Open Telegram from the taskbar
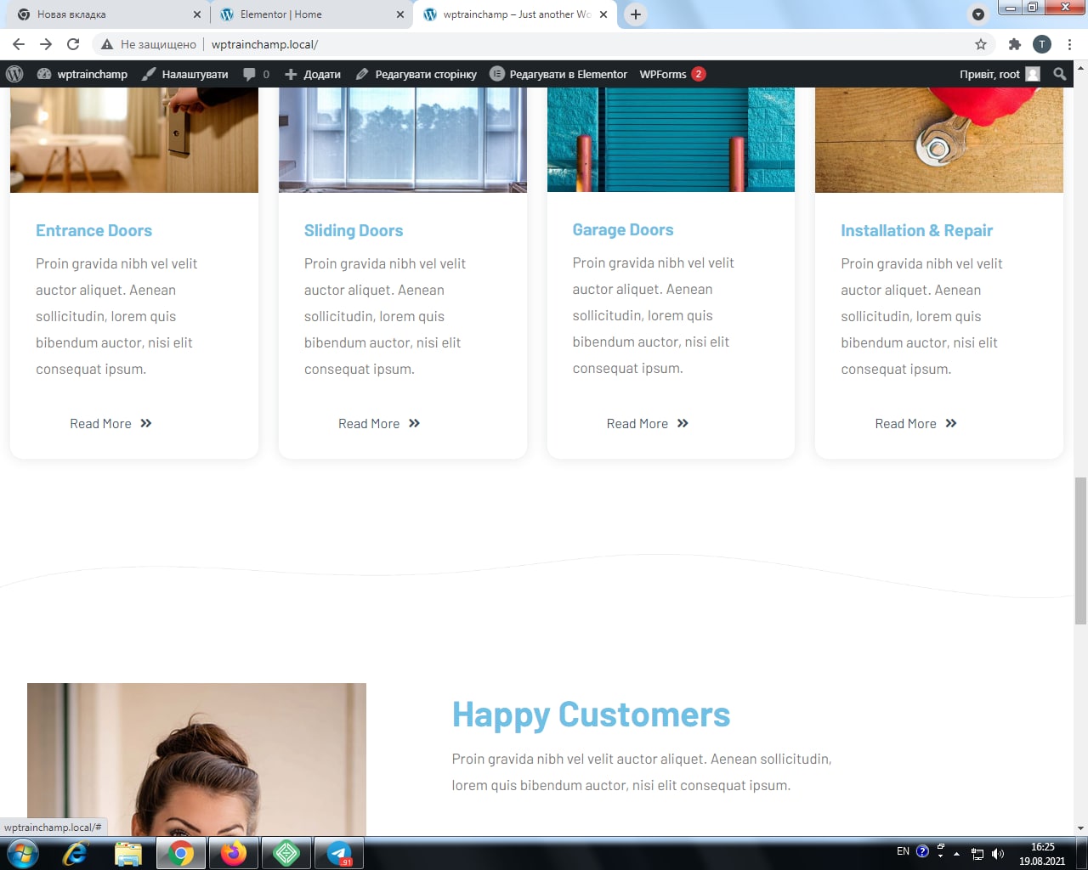The height and width of the screenshot is (870, 1088). (x=339, y=853)
